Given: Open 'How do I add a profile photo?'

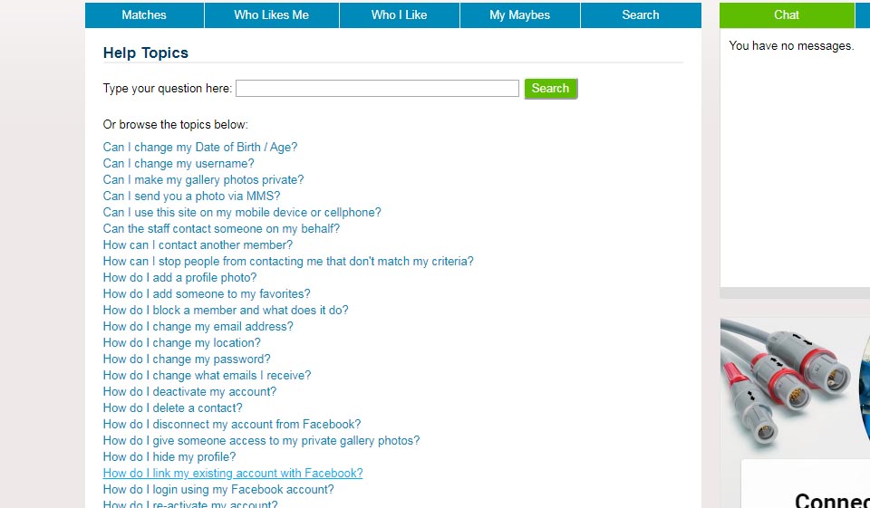Looking at the screenshot, I should coord(179,278).
